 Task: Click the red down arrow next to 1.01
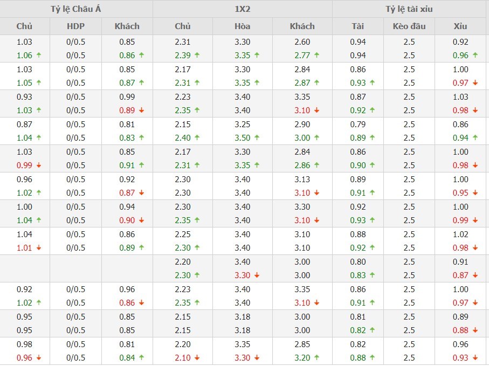(39, 247)
